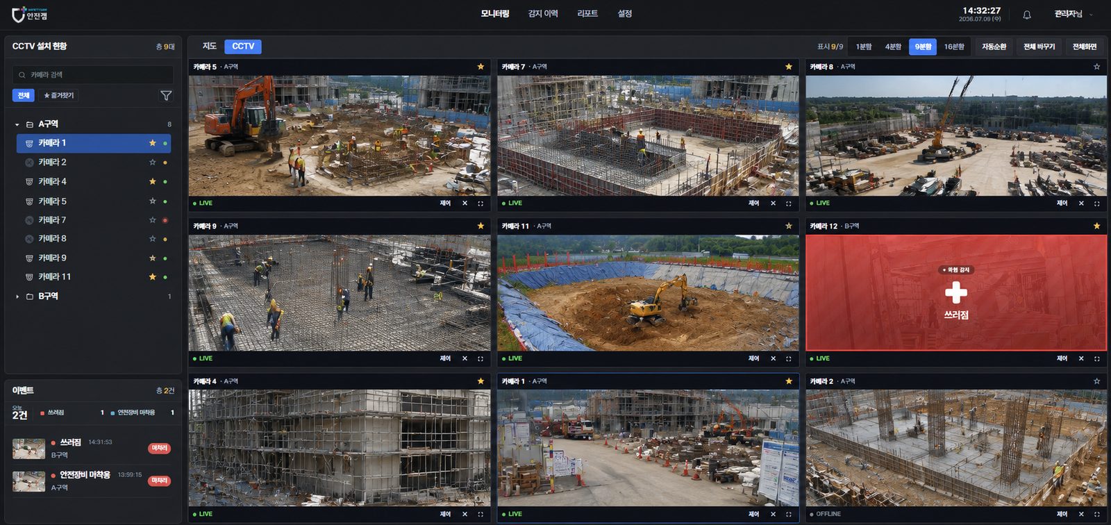Close the offline 카메라 2 tile

[1081, 515]
